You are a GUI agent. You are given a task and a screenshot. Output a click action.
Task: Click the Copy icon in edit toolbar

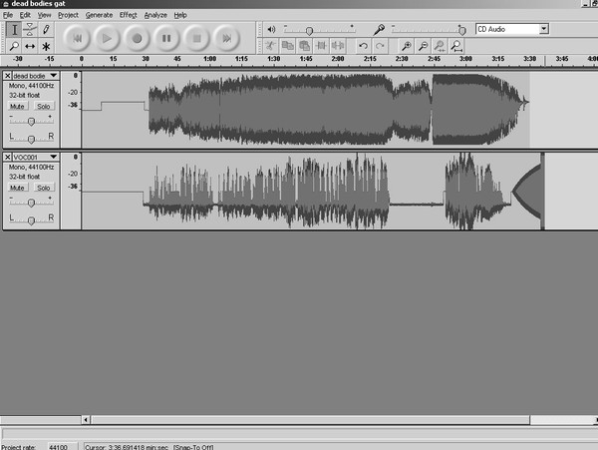coord(287,46)
